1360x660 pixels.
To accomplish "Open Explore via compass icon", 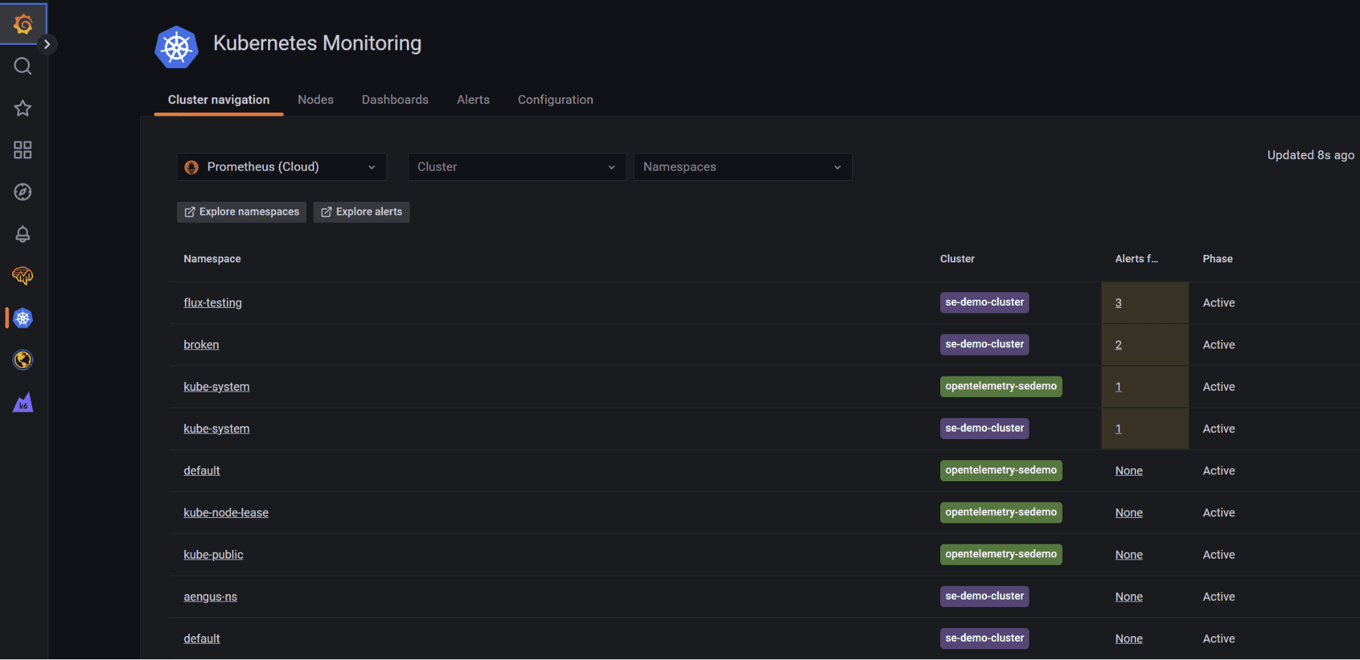I will click(x=22, y=192).
